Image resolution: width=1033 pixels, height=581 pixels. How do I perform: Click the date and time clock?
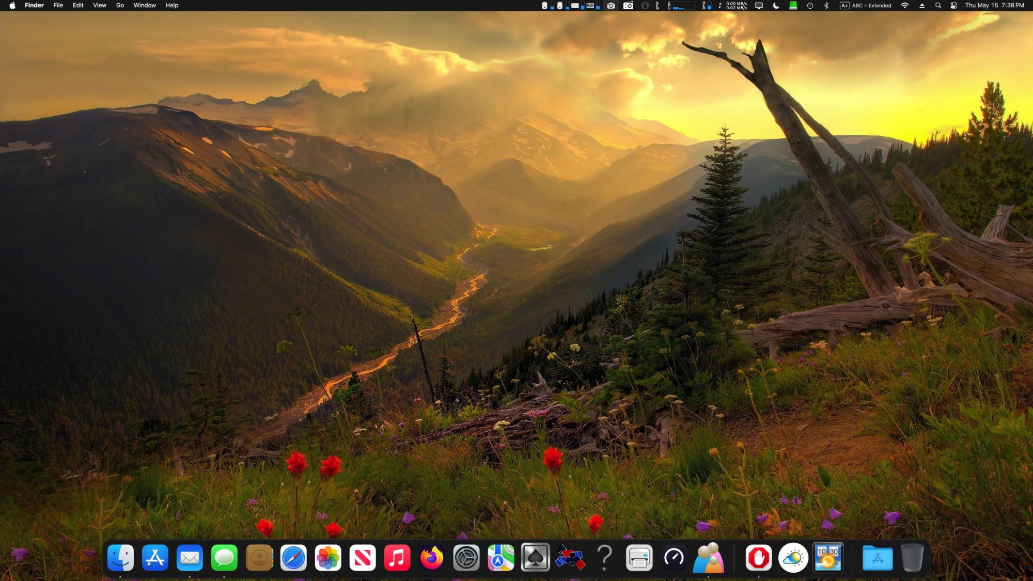click(x=994, y=6)
